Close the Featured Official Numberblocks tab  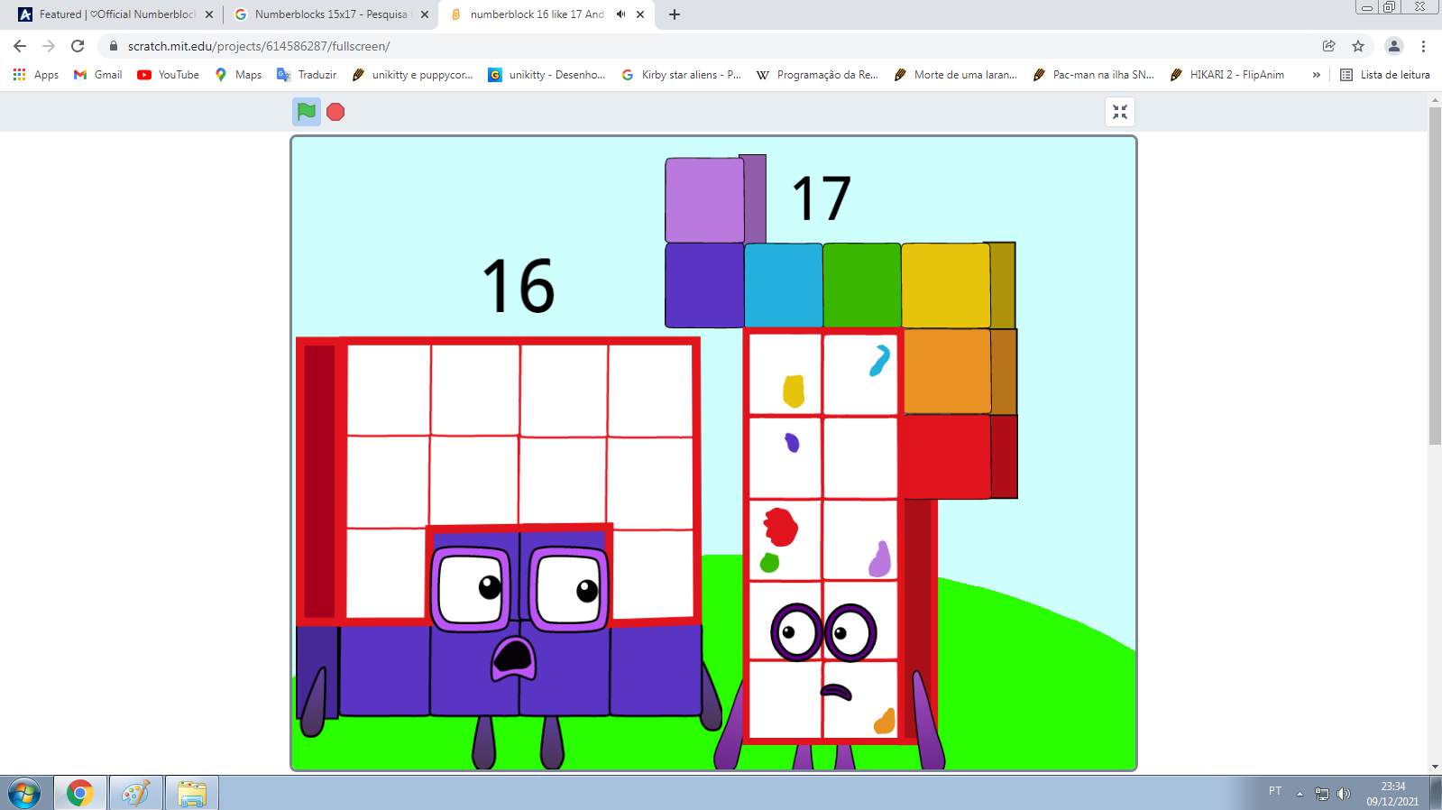(x=209, y=14)
